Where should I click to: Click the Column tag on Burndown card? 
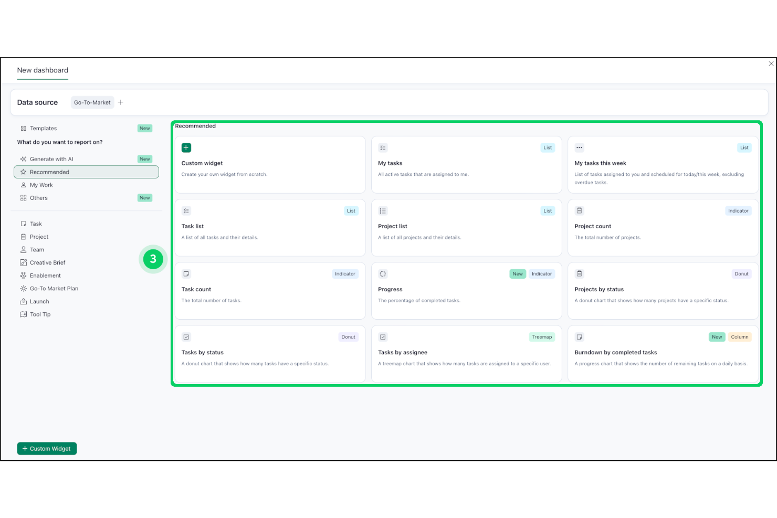[x=740, y=337]
